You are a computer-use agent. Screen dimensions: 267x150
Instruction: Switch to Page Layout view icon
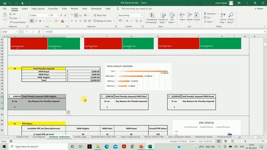coord(225,141)
